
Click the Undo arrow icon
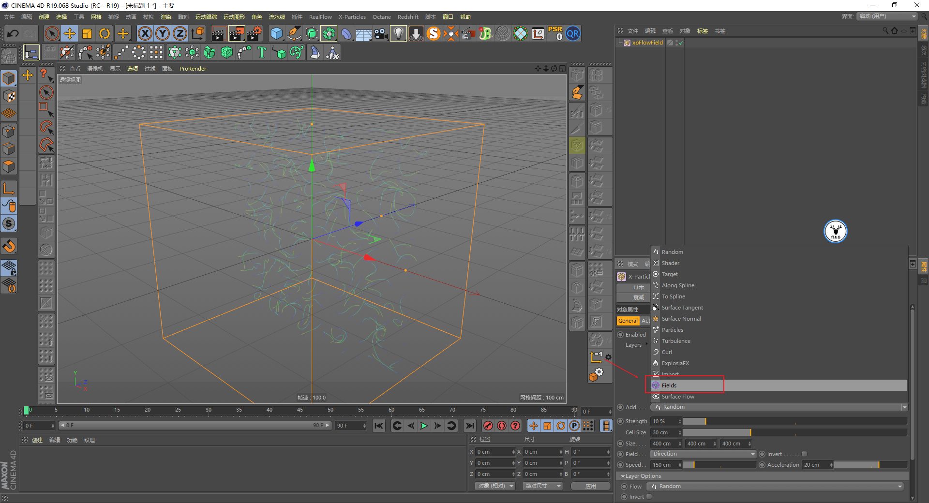[13, 33]
